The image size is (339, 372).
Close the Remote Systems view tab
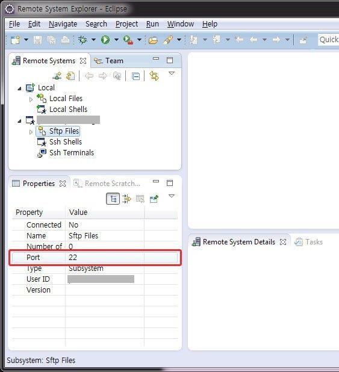[x=83, y=61]
